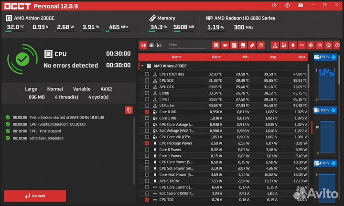Select the CPU Core Power (S... row
344x206 pixels.
point(223,162)
